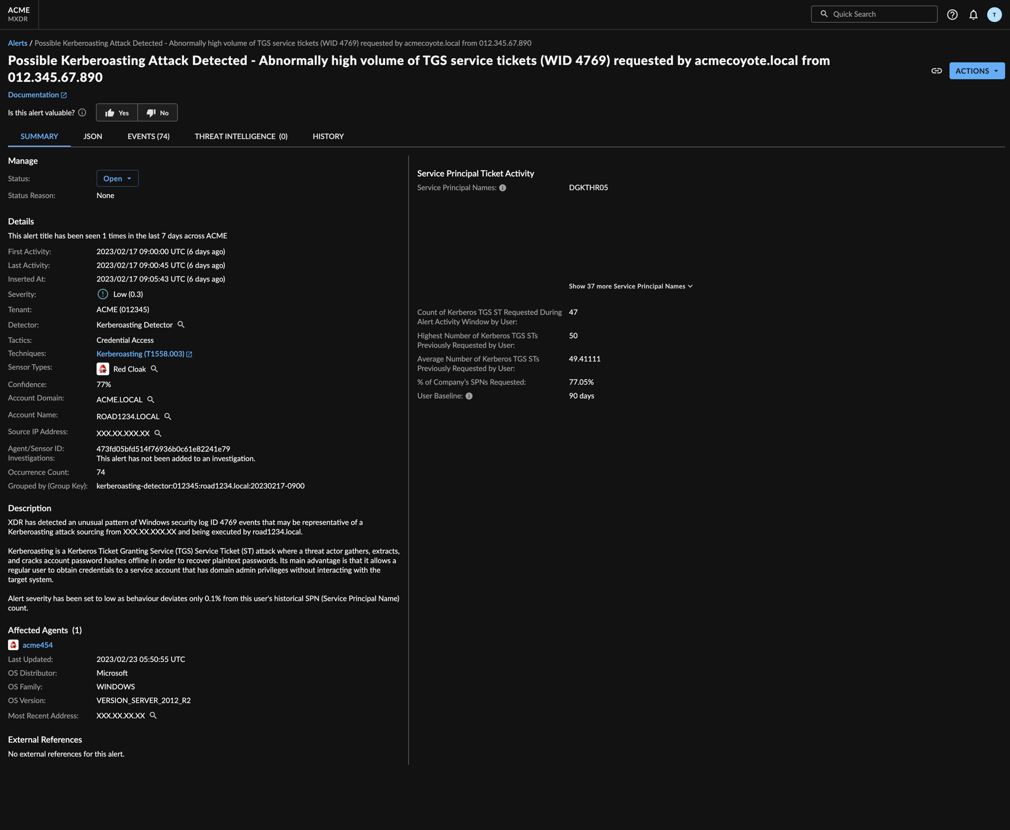The height and width of the screenshot is (830, 1010).
Task: Mark alert as not valuable with No
Action: pos(158,113)
